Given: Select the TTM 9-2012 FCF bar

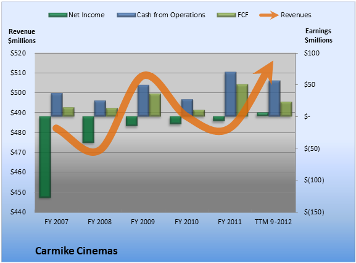Looking at the screenshot, I should [286, 109].
